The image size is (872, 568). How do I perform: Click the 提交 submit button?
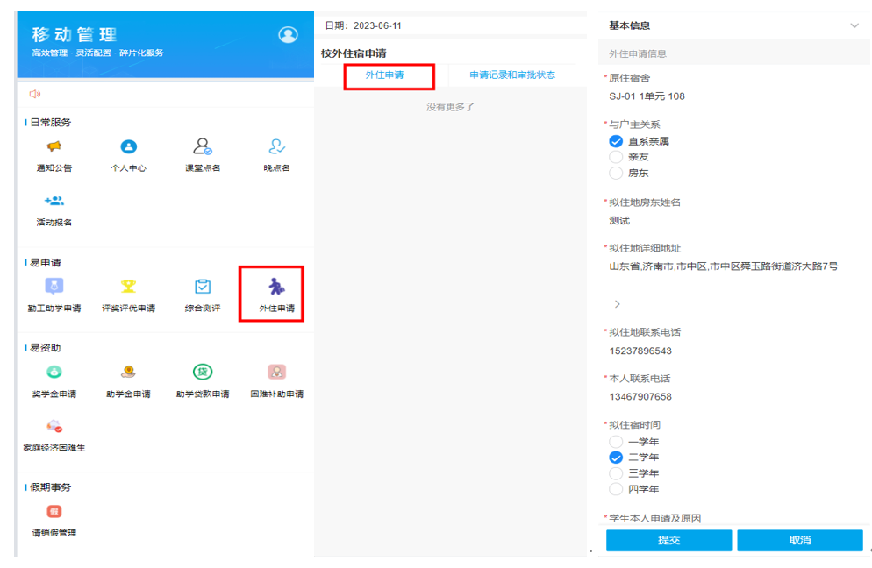point(668,540)
